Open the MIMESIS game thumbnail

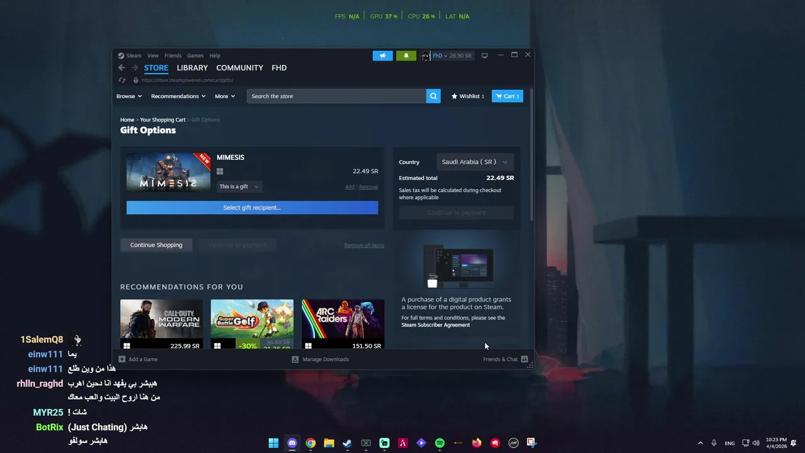pos(168,172)
